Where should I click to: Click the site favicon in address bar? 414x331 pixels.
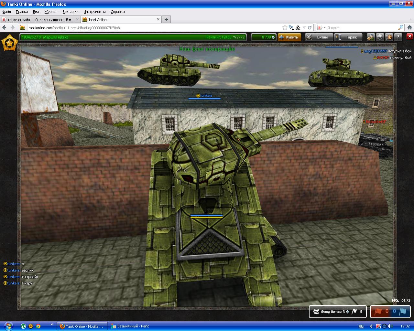click(x=22, y=27)
